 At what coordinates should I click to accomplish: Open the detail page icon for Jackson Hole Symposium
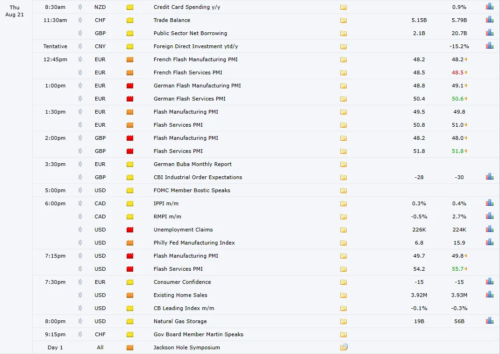[344, 347]
